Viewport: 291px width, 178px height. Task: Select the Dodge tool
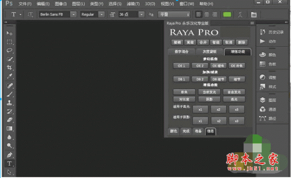pyautogui.click(x=9, y=146)
